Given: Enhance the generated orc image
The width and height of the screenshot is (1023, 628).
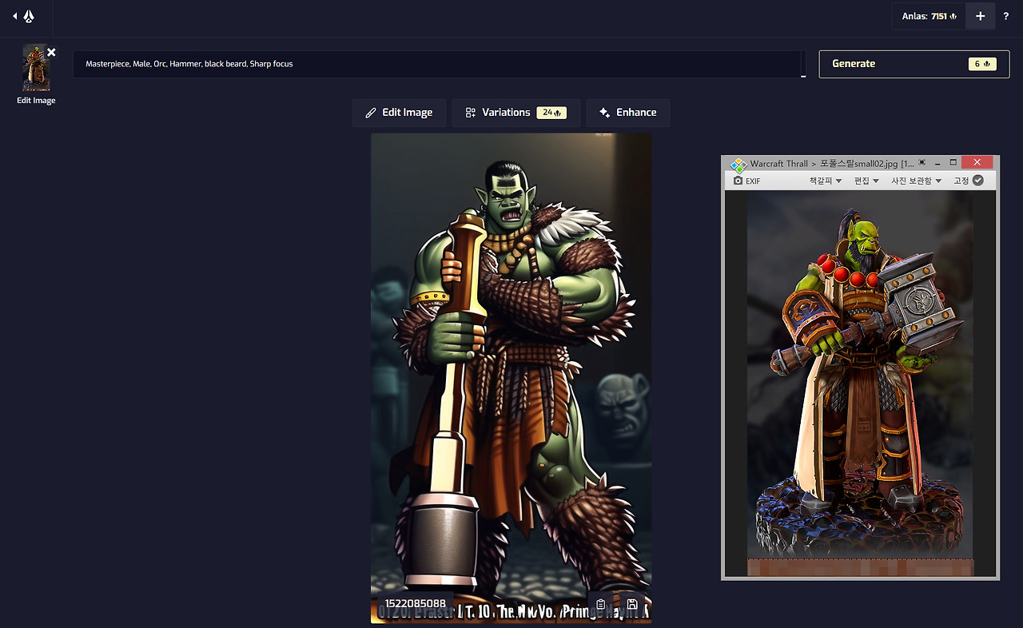Looking at the screenshot, I should coord(628,113).
